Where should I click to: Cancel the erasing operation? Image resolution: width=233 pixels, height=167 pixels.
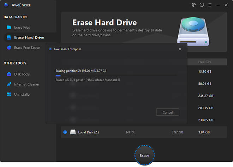click(167, 112)
